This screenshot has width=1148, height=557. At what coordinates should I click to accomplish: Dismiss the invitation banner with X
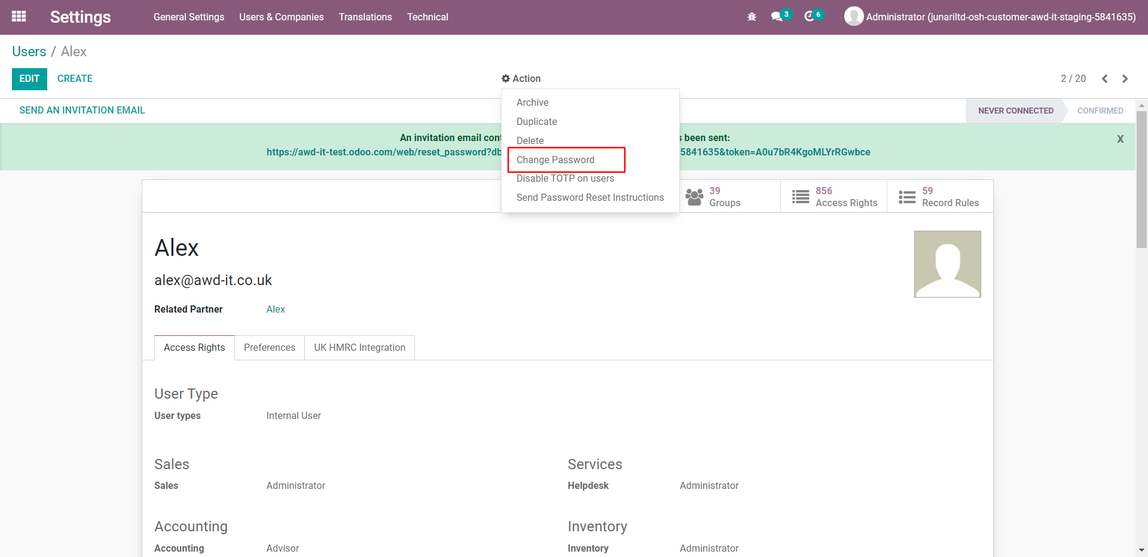[1120, 139]
